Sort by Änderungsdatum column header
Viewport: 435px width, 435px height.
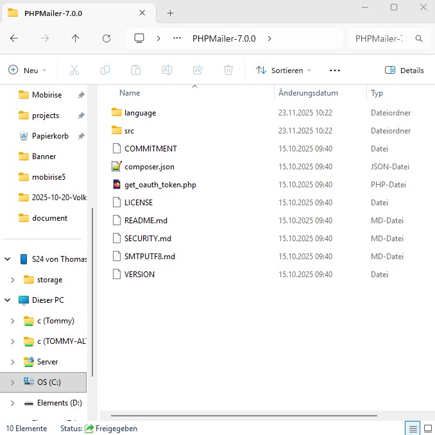(308, 93)
